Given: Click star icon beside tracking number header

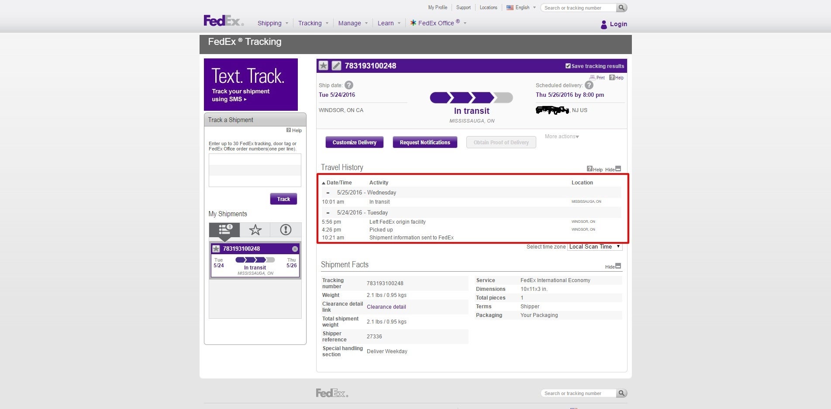Looking at the screenshot, I should [323, 65].
